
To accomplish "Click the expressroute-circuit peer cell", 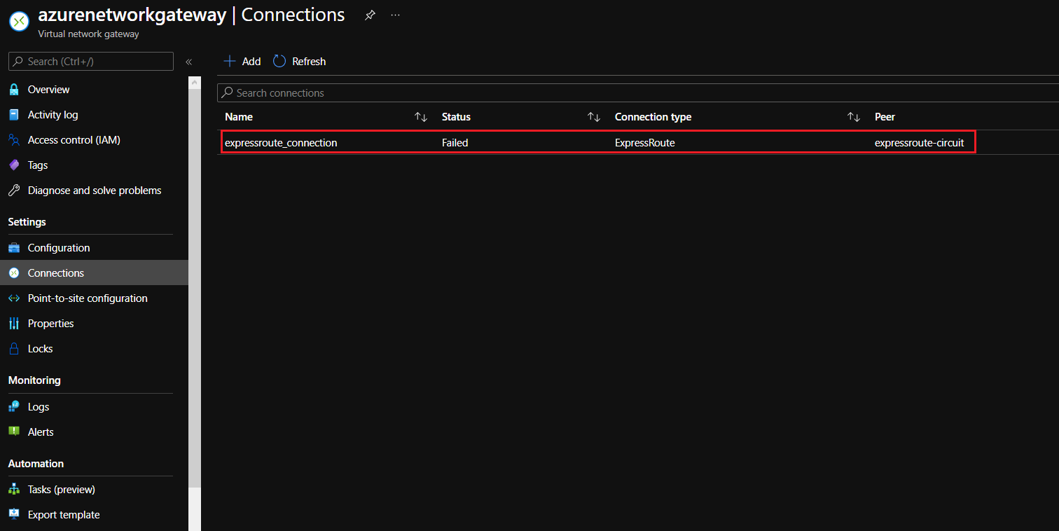I will pos(920,143).
